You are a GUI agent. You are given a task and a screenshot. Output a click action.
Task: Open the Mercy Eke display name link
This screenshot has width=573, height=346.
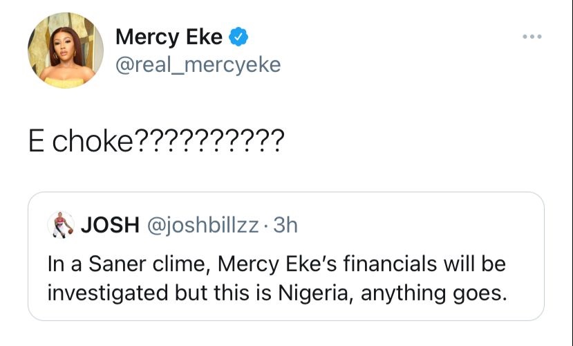169,36
